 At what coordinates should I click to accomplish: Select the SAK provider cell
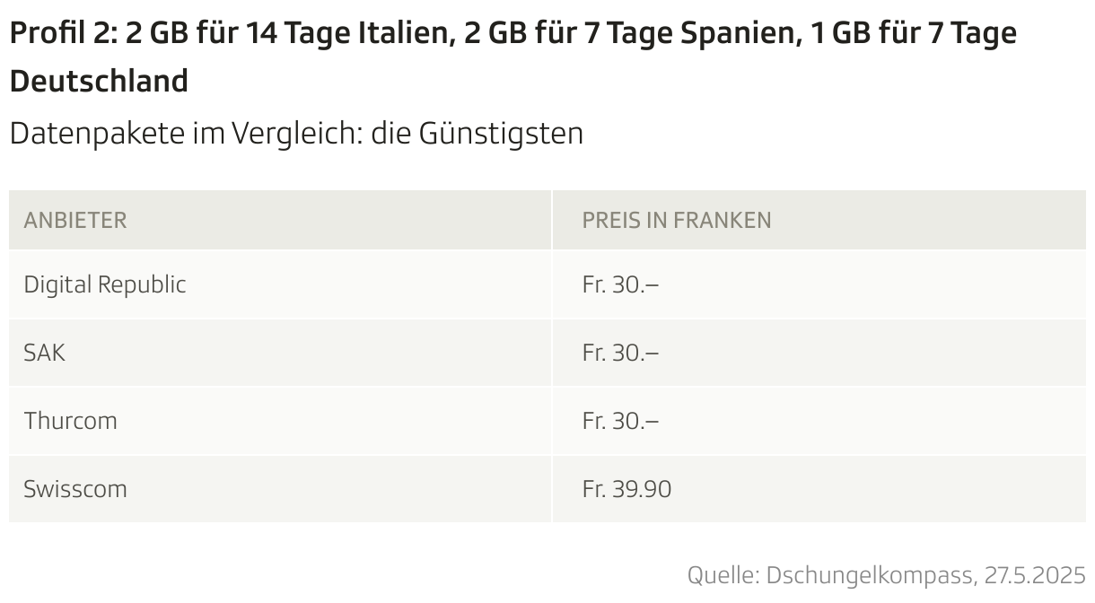click(45, 353)
